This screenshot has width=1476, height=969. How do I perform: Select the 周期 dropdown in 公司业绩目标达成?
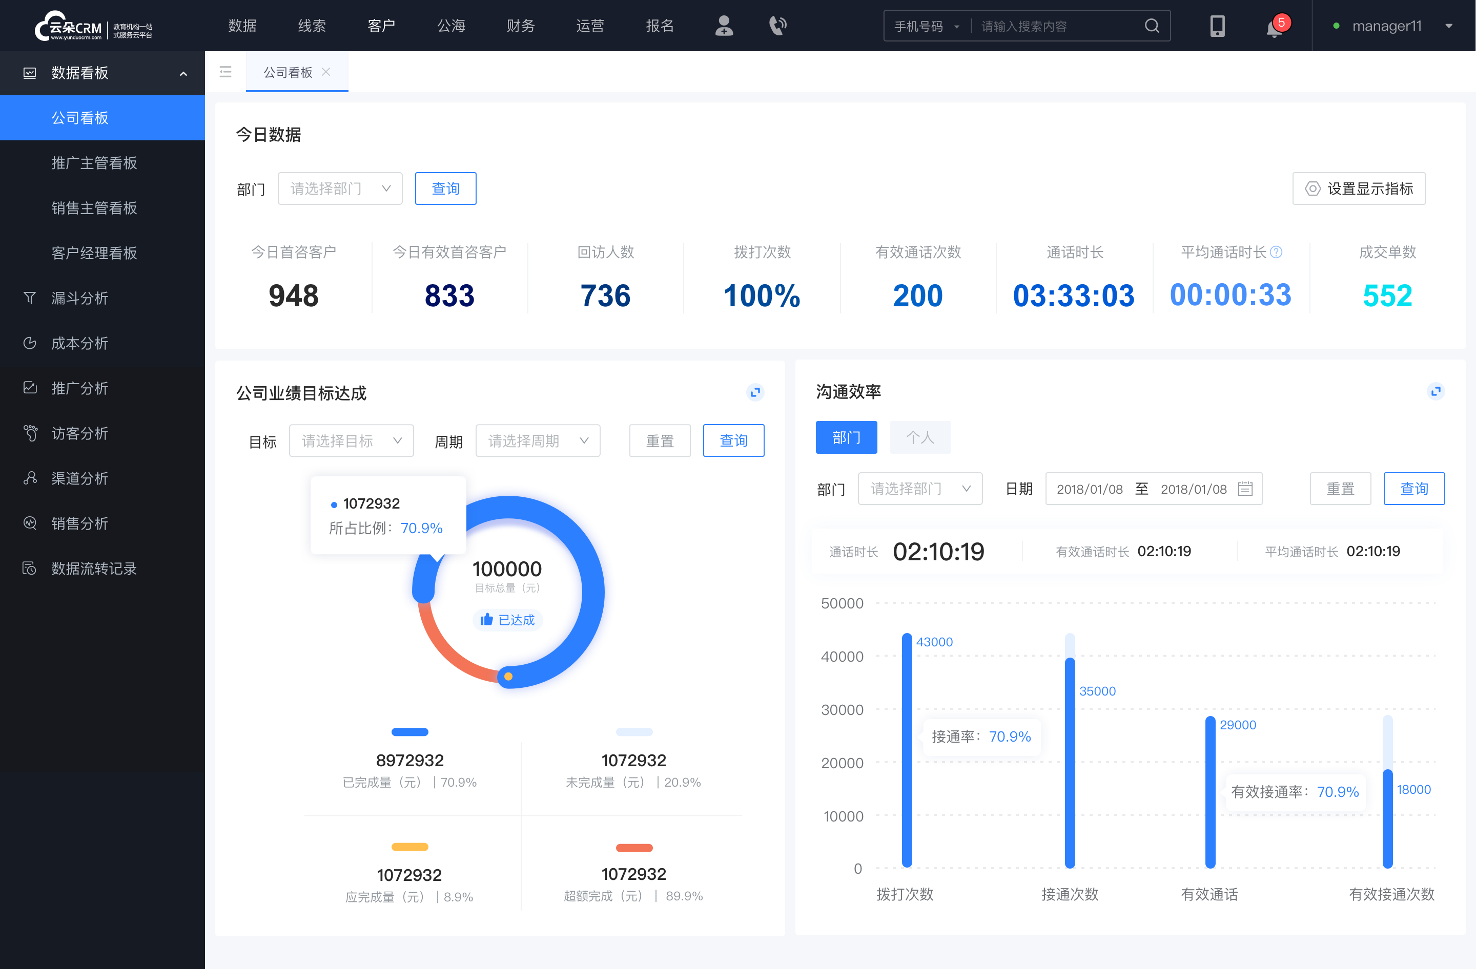point(537,440)
